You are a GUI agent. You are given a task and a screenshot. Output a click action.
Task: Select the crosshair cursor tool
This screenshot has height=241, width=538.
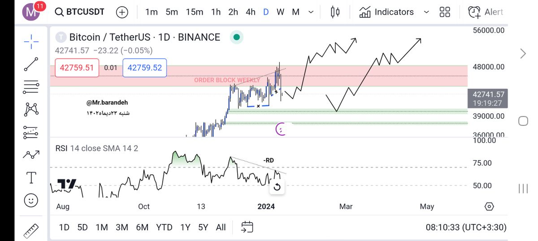point(31,43)
